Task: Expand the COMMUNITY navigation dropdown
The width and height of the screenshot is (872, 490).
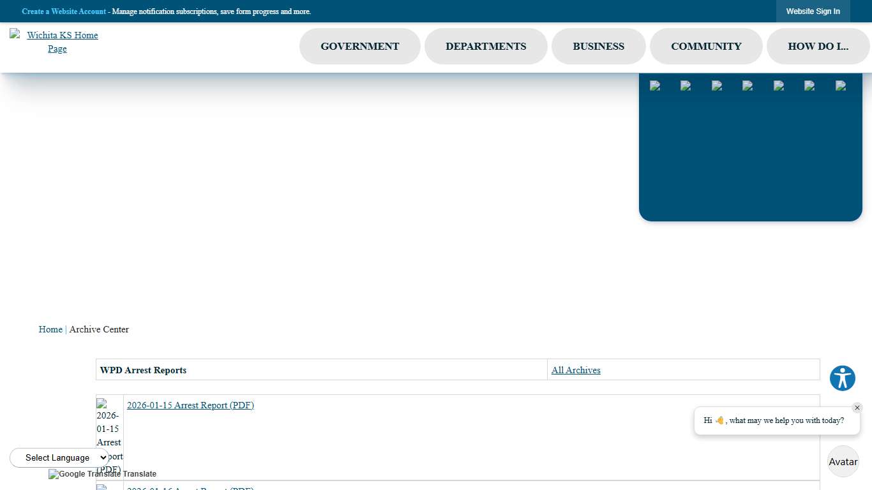Action: point(706,46)
